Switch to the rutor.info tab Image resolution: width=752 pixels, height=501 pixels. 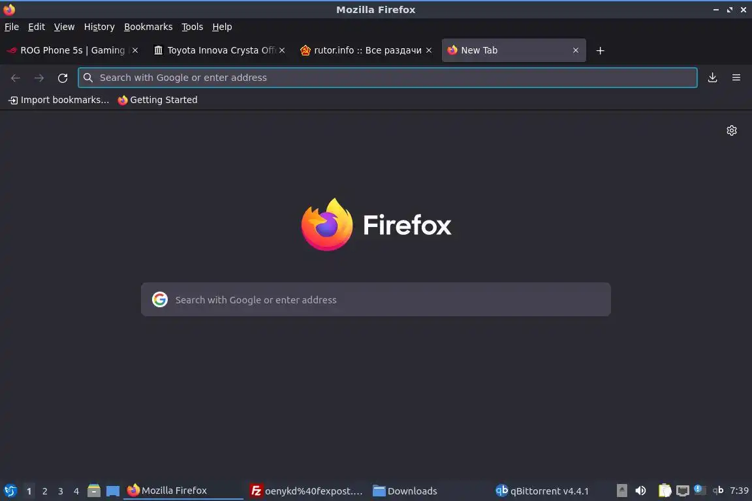[366, 50]
